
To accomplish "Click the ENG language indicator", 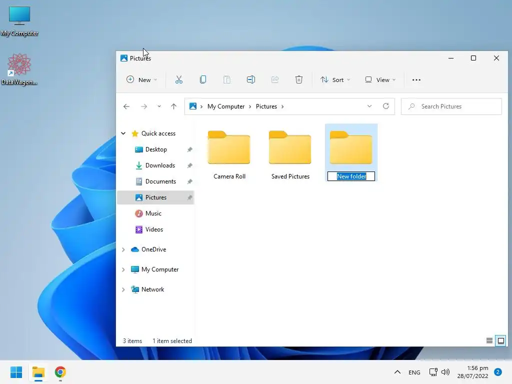I will coord(414,372).
